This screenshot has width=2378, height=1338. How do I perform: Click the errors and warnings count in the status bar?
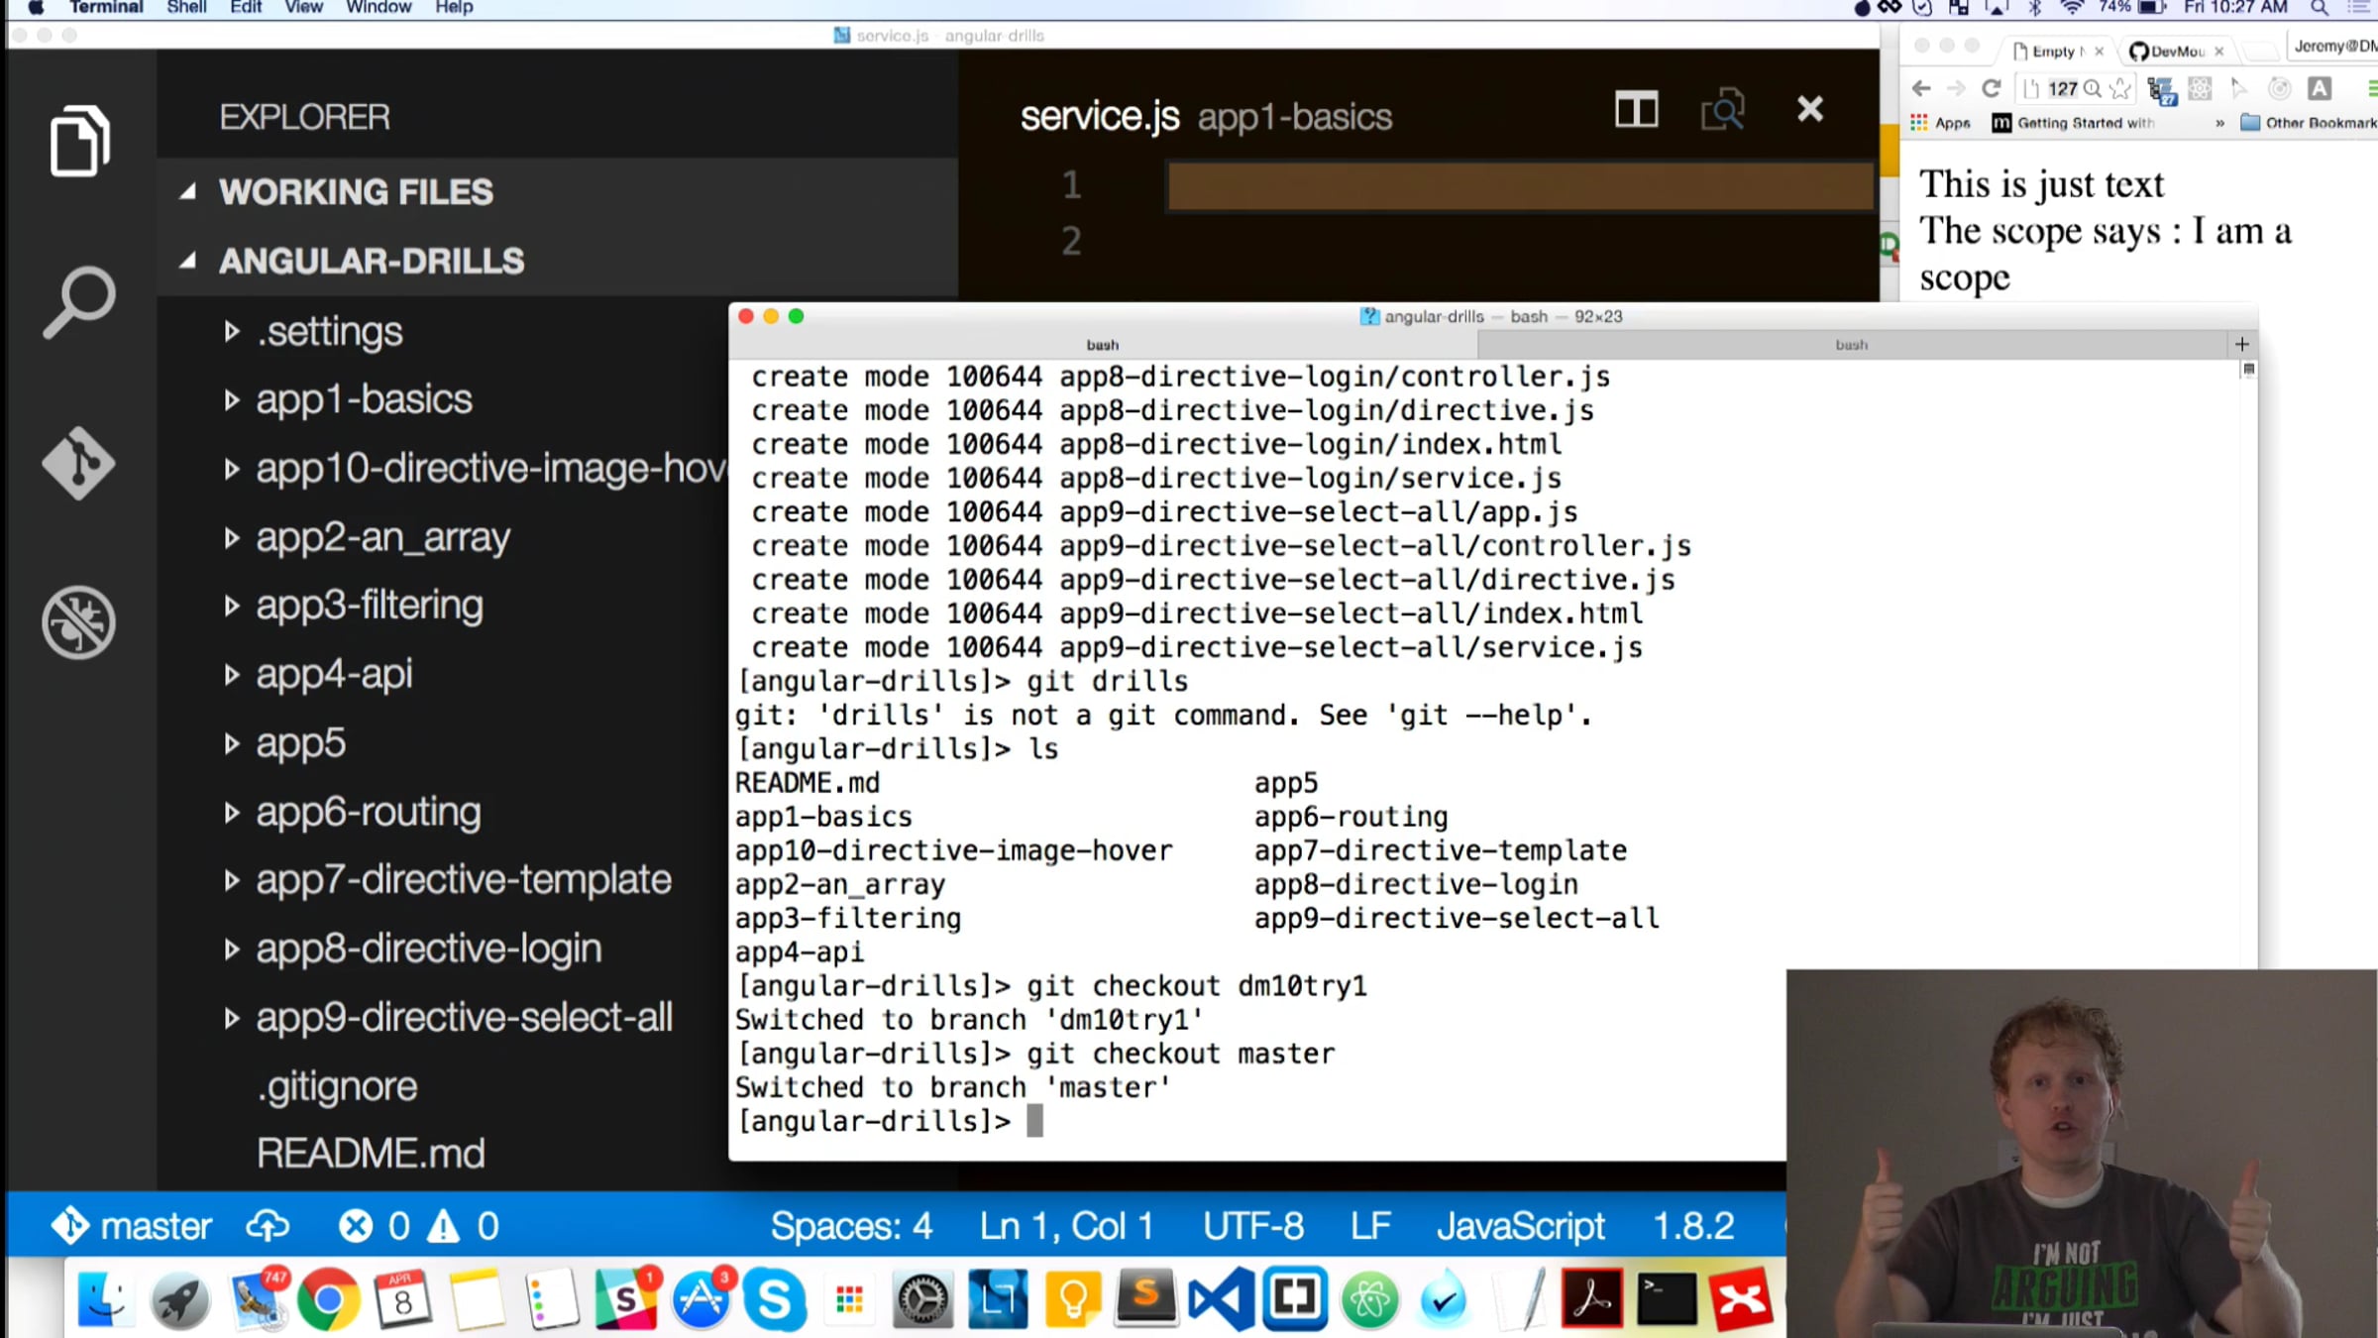pos(418,1226)
